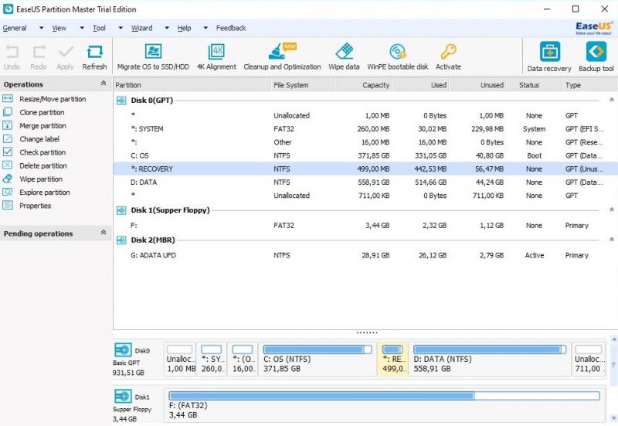Open partition Properties
The width and height of the screenshot is (618, 426).
(x=35, y=206)
